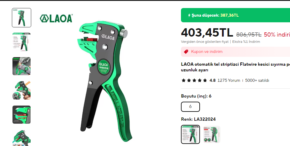Click the green Şuna düşecek 387,36TL banner
Viewport: 290px width, 146px height.
pos(235,15)
